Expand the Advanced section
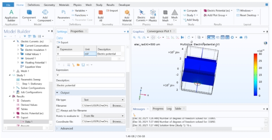 [57, 129]
